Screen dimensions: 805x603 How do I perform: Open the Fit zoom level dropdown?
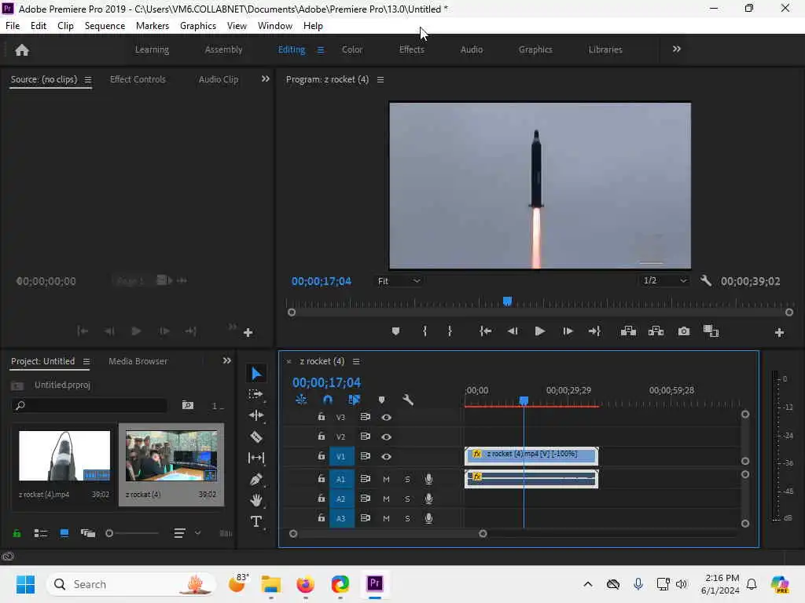click(399, 281)
